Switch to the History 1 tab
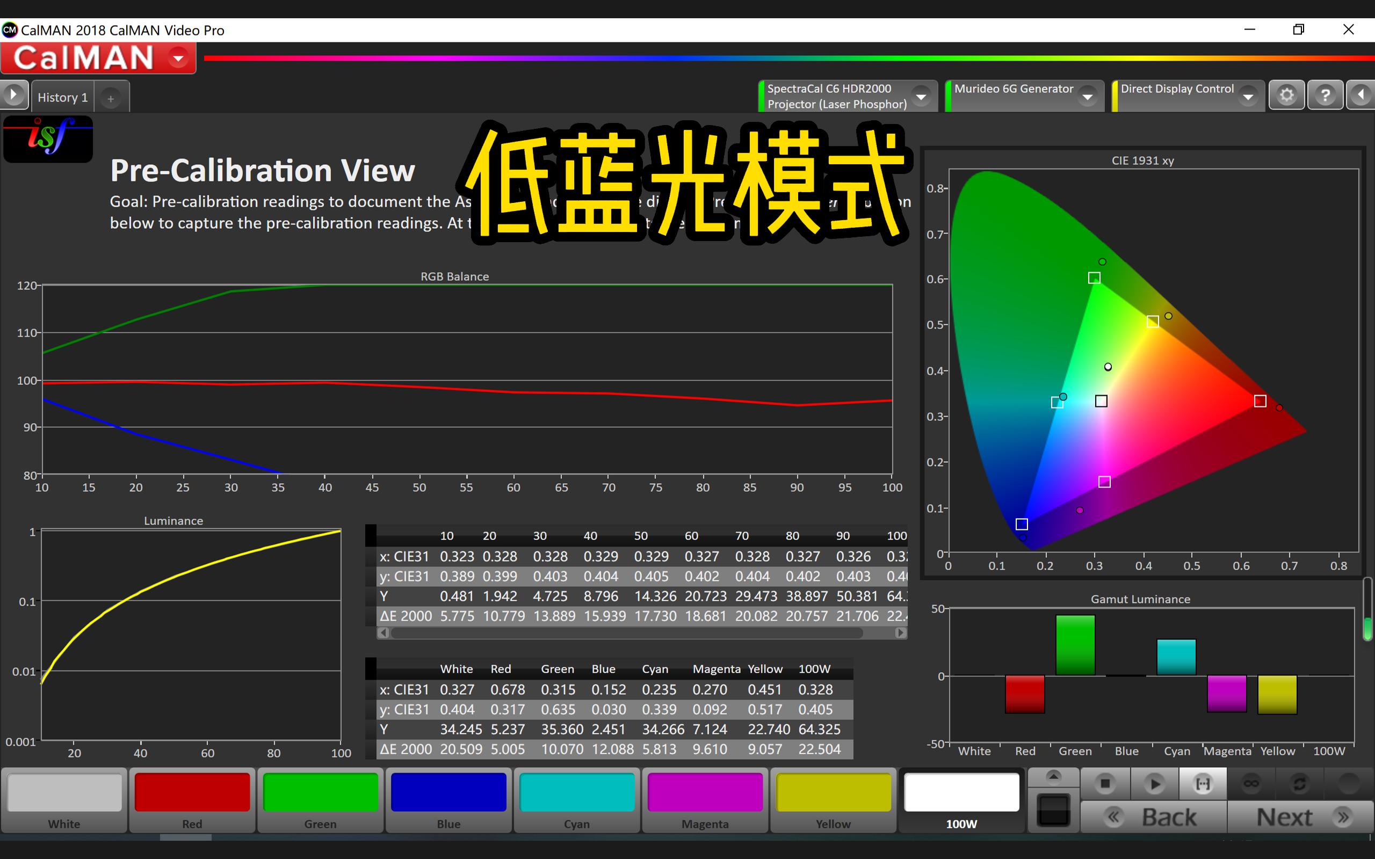This screenshot has height=859, width=1375. tap(62, 97)
